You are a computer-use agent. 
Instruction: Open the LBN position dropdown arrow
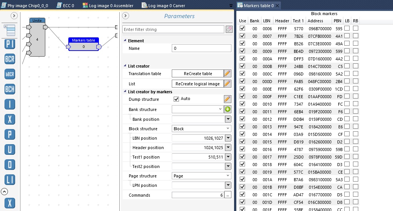[x=228, y=138]
